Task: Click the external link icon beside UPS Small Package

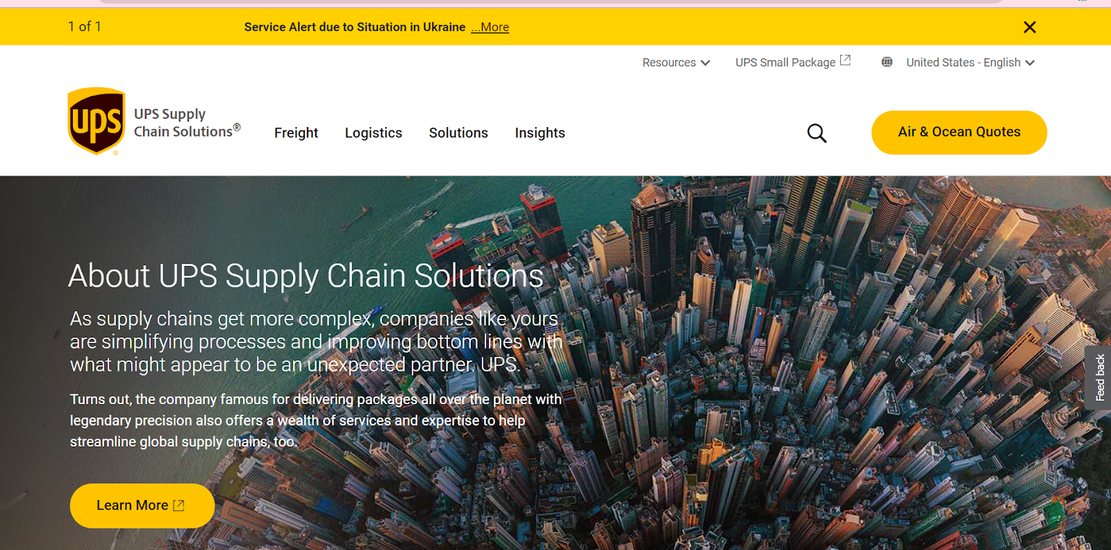Action: click(x=845, y=60)
